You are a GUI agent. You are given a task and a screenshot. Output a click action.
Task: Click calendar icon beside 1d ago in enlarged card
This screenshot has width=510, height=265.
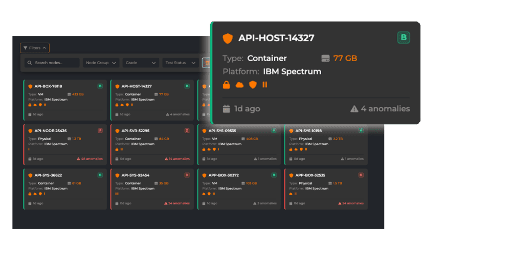227,109
